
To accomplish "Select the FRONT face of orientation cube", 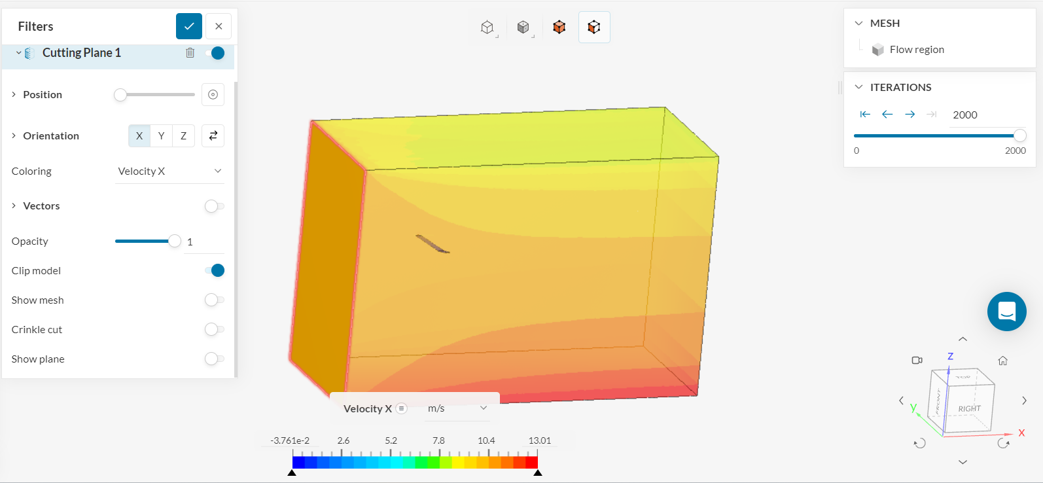I will (x=938, y=402).
